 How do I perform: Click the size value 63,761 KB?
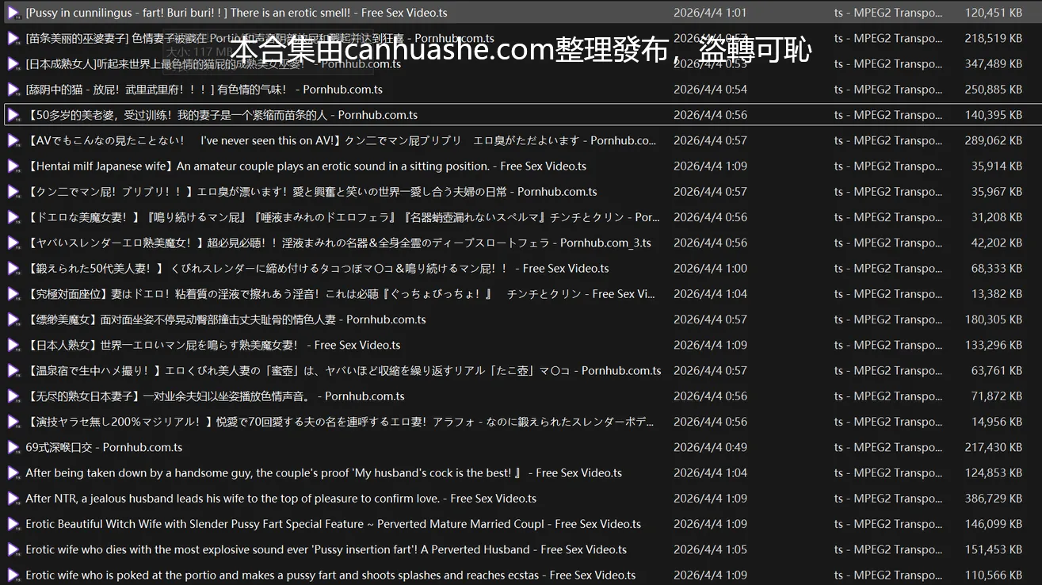pyautogui.click(x=997, y=371)
